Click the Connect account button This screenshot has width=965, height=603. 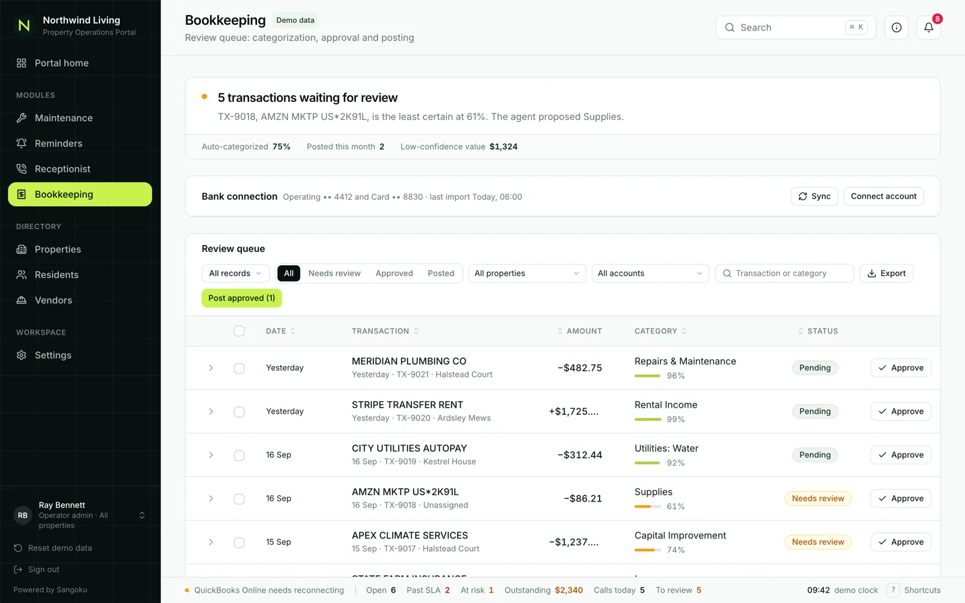(884, 197)
